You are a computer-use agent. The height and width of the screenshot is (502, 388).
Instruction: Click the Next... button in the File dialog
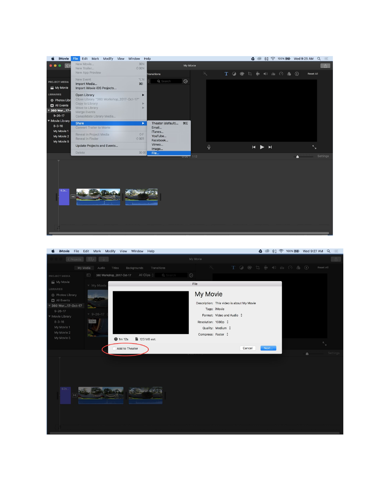coord(268,348)
